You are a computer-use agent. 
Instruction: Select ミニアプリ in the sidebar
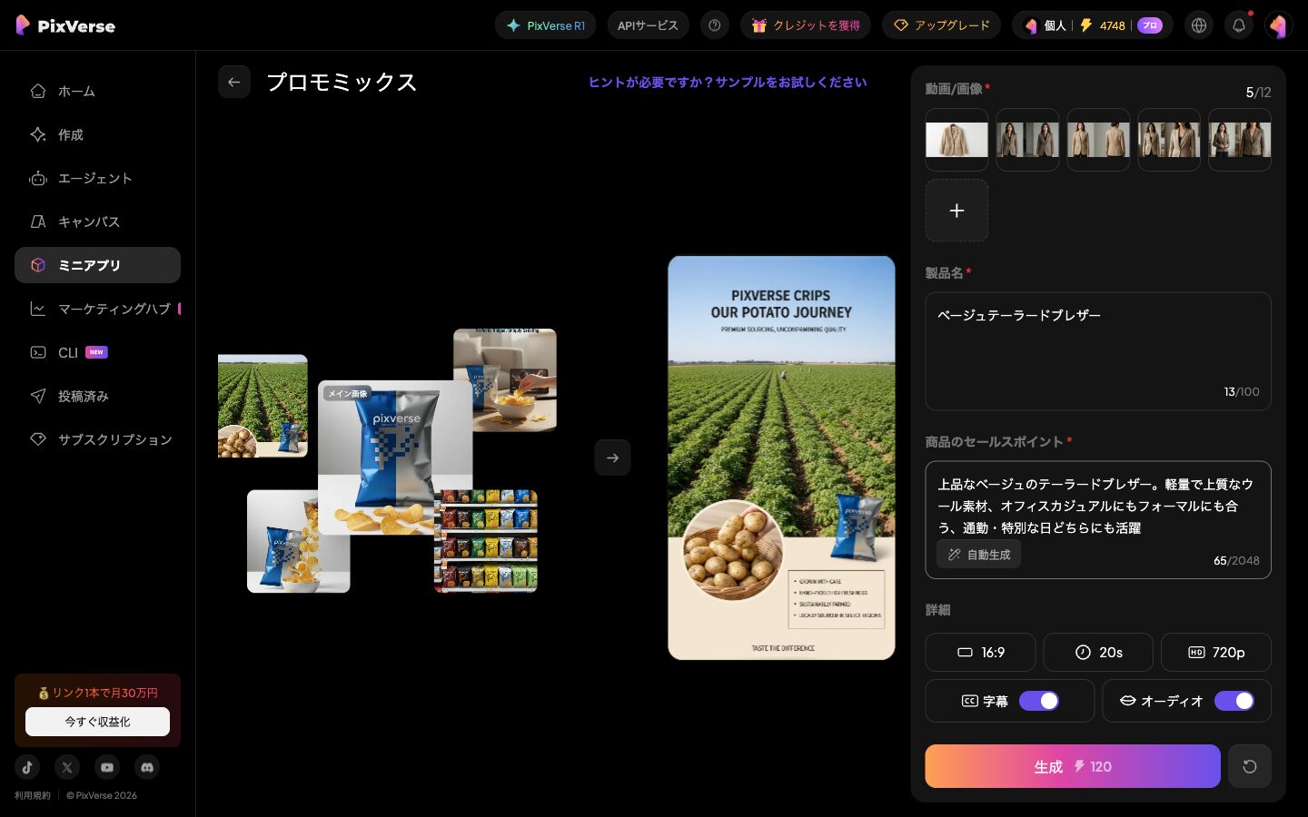pos(97,265)
